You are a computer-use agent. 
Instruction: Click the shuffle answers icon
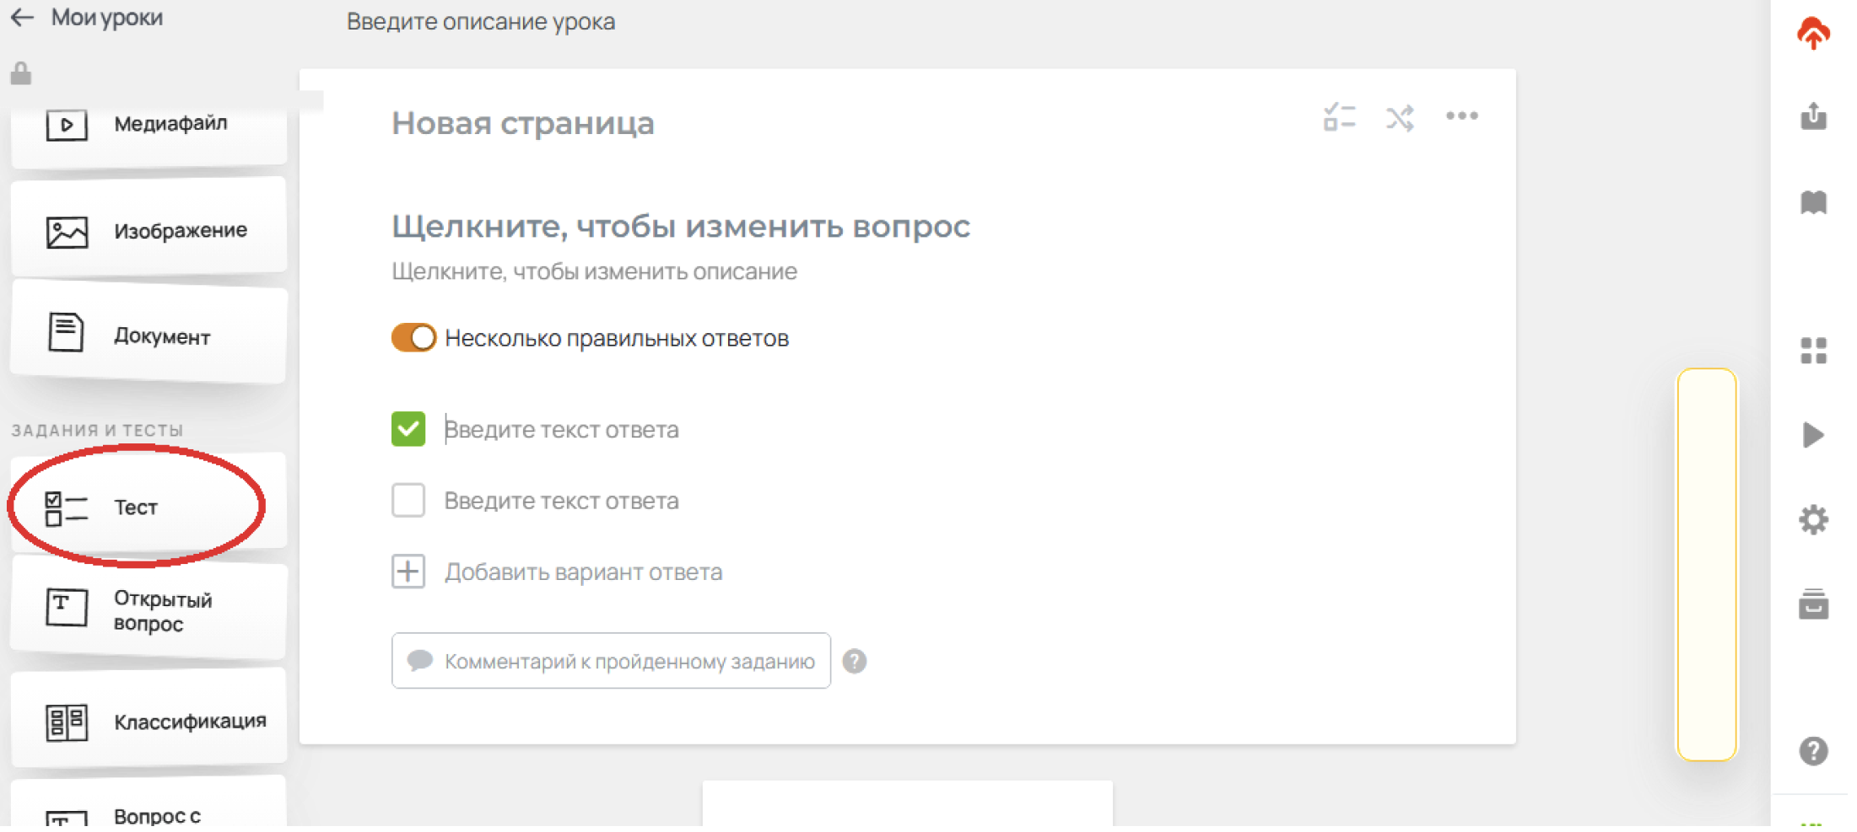coord(1400,118)
